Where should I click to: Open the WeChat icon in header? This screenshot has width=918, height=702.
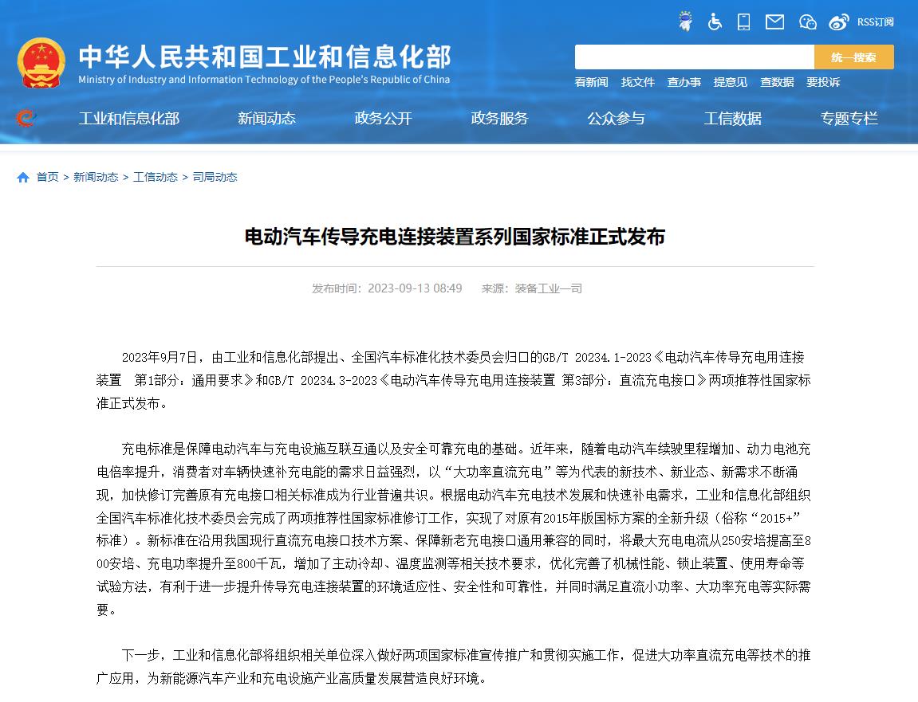pos(807,22)
